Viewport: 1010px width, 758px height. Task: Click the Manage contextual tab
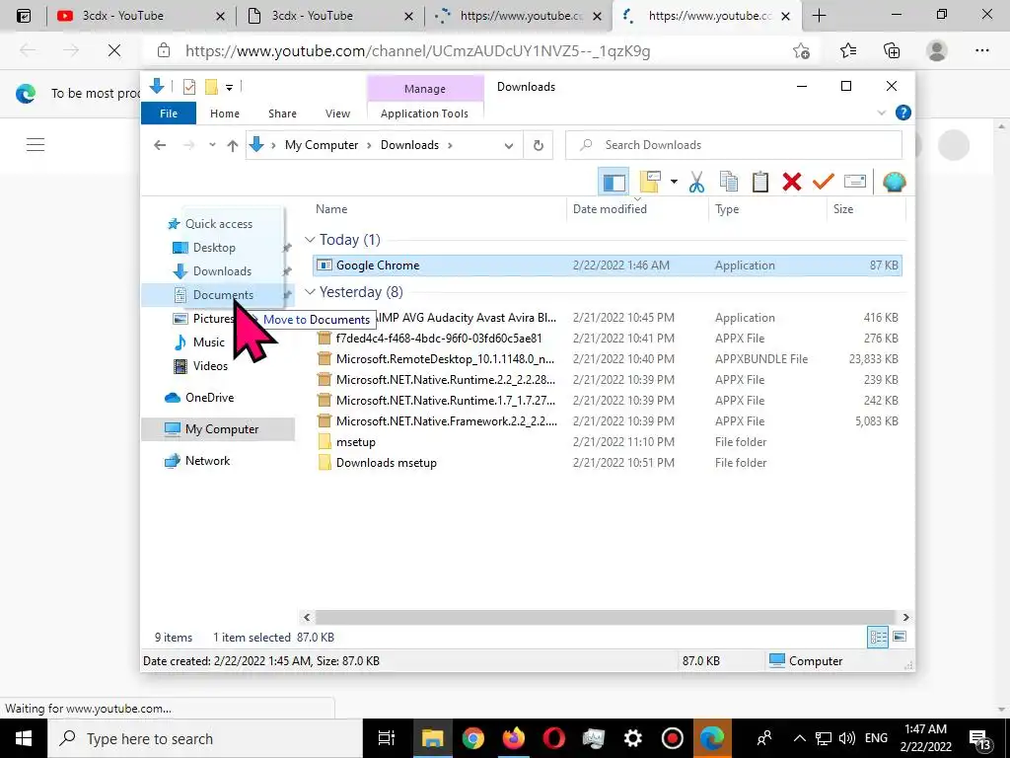425,89
